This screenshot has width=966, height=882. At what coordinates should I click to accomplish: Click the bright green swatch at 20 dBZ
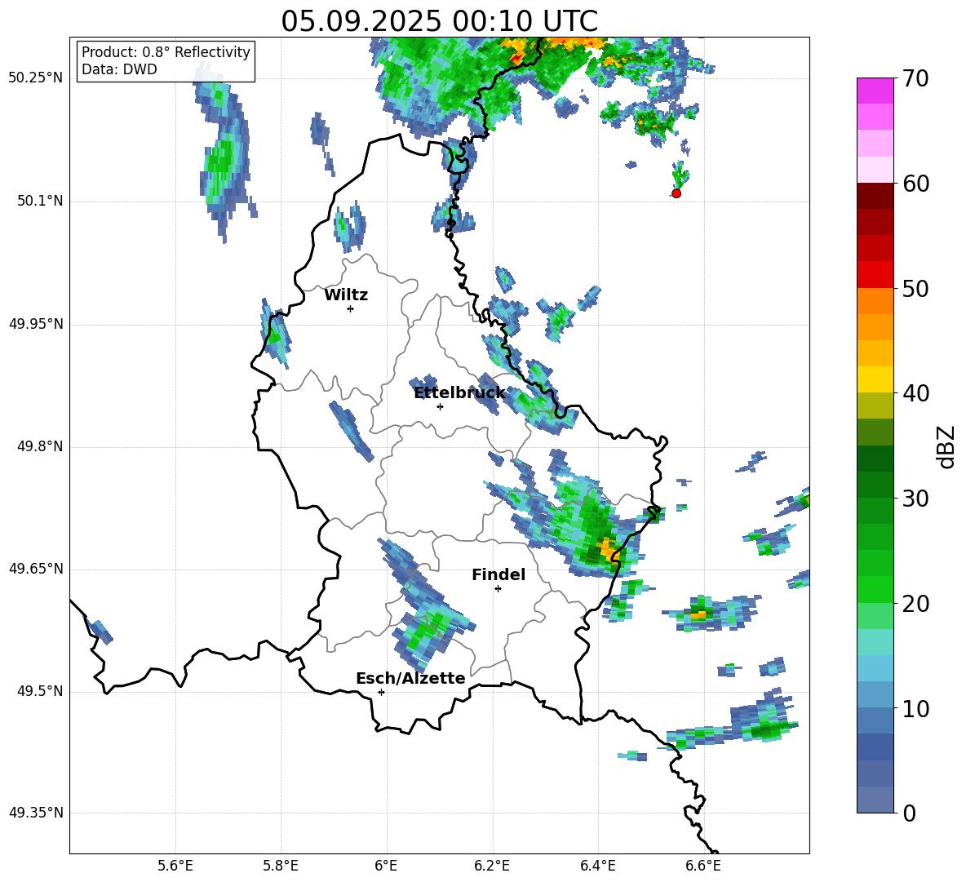point(875,589)
